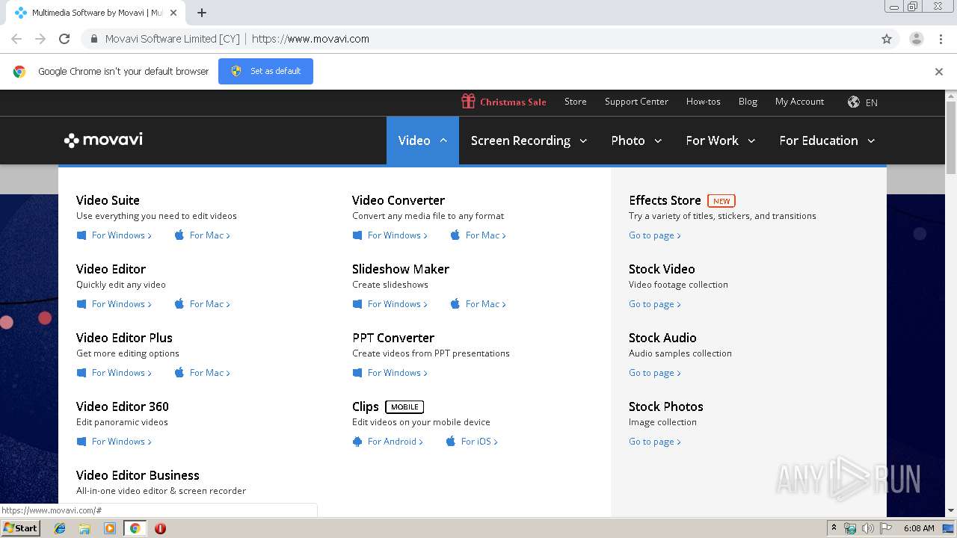Open the Chrome three-dot menu
Viewport: 957px width, 538px height.
(x=941, y=39)
